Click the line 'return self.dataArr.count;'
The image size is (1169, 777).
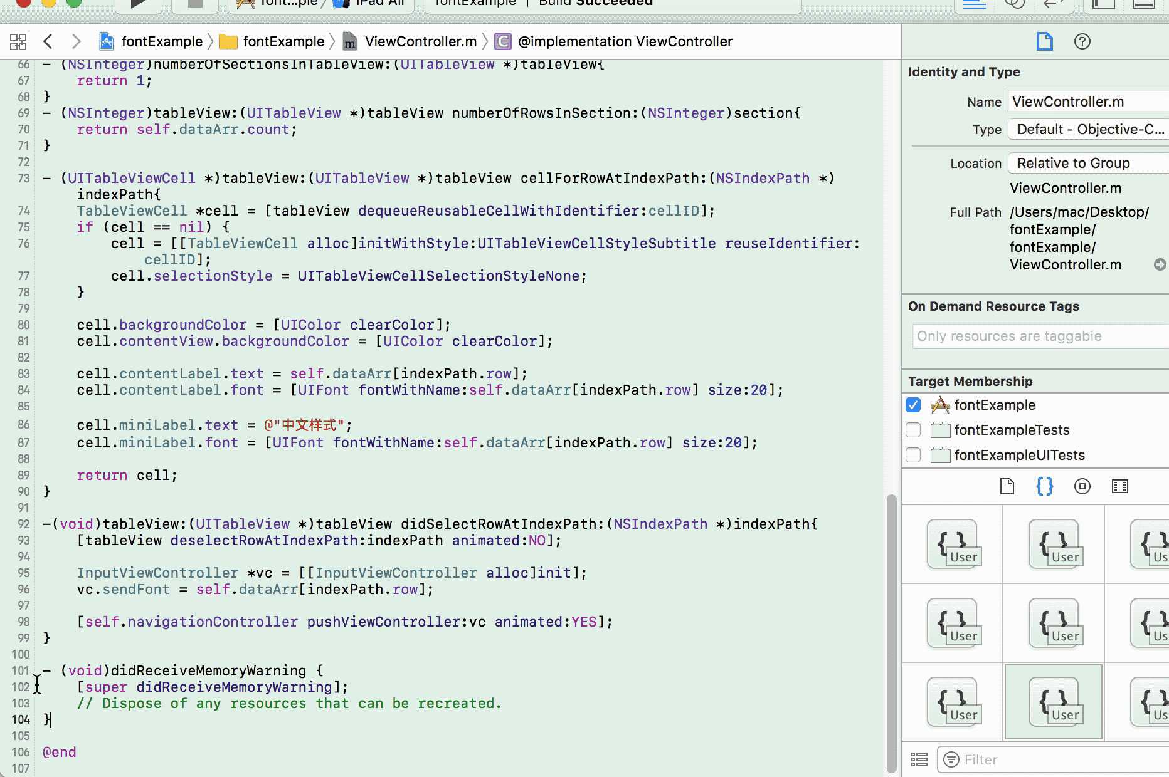[186, 129]
